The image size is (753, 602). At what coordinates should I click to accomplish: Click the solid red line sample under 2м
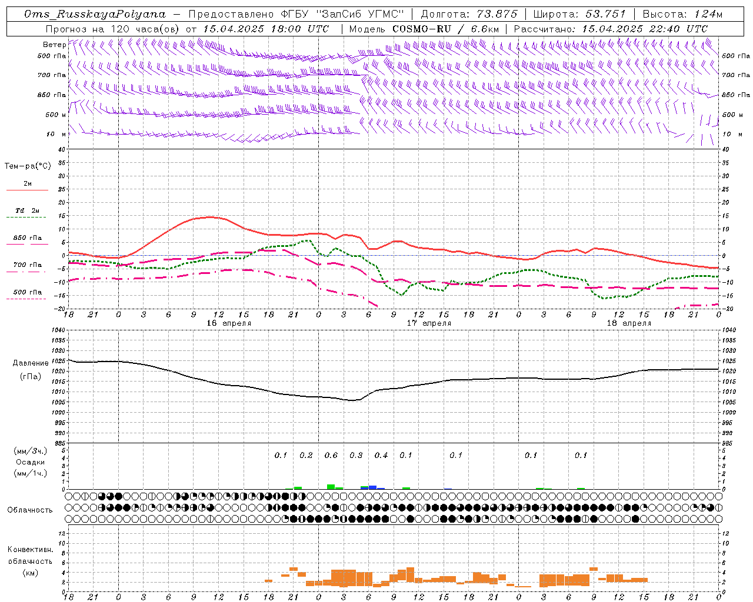click(x=27, y=190)
